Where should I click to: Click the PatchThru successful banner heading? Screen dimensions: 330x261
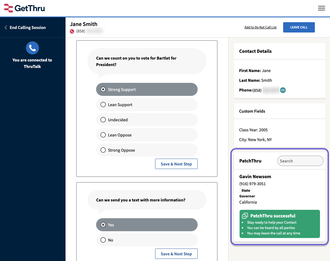[273, 216]
